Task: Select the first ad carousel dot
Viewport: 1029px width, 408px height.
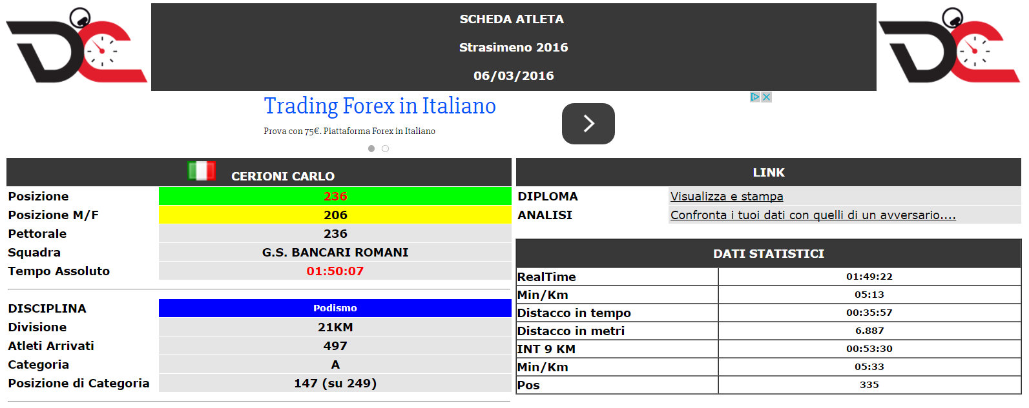Action: (x=371, y=149)
